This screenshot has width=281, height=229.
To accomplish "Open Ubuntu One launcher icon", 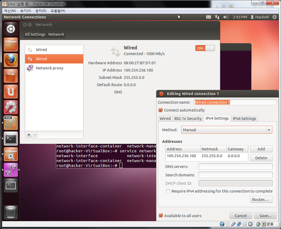I will [11, 92].
